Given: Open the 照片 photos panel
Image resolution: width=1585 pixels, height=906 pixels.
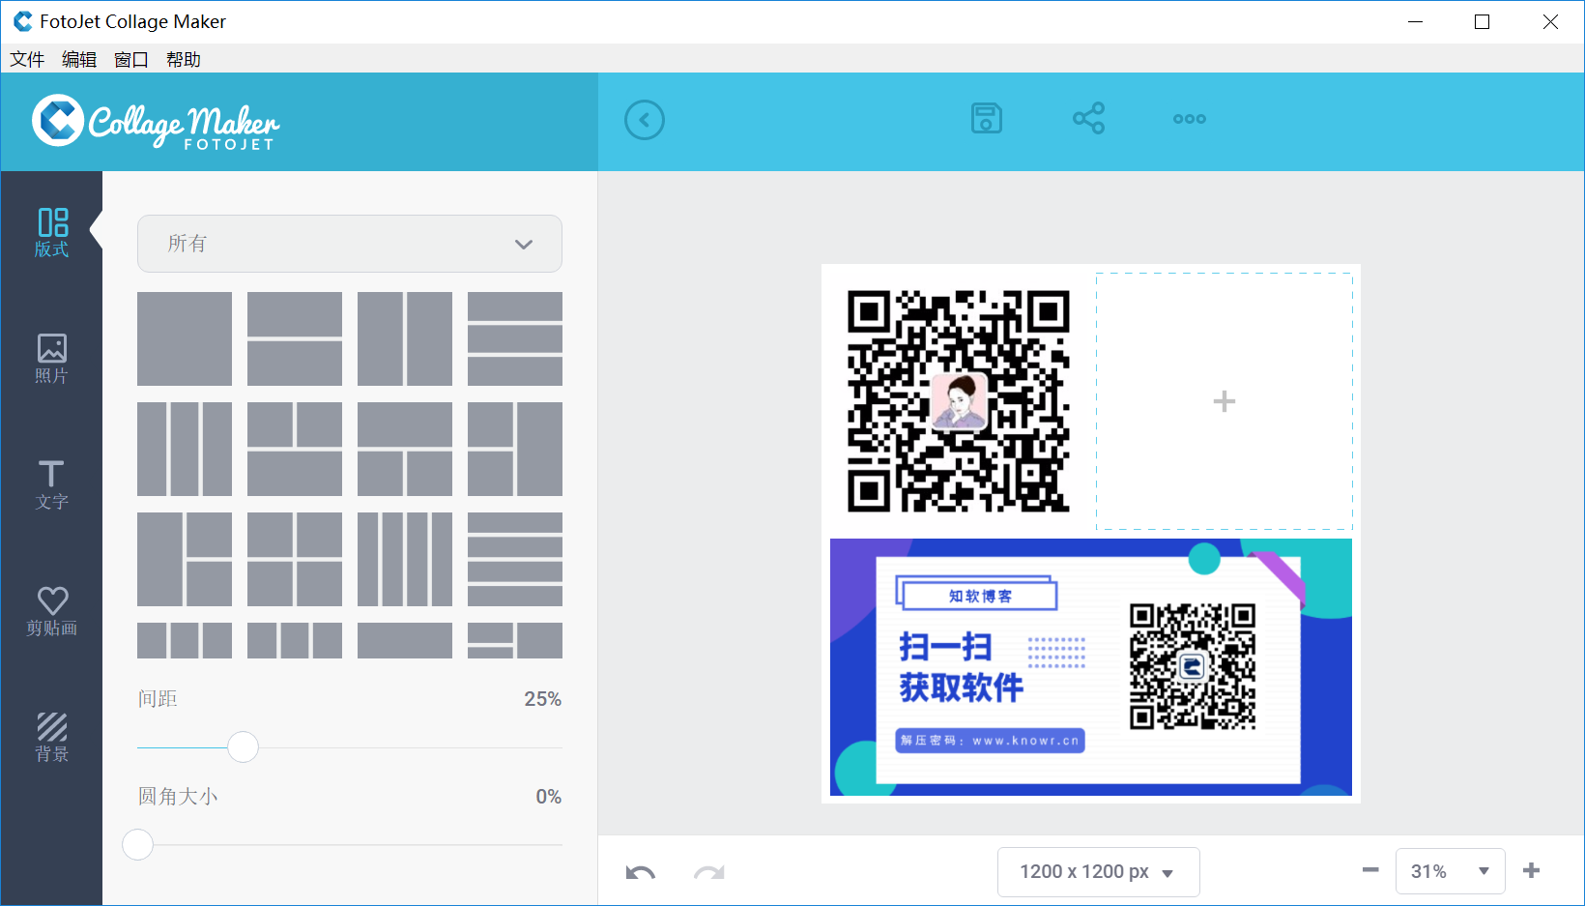Looking at the screenshot, I should tap(52, 359).
